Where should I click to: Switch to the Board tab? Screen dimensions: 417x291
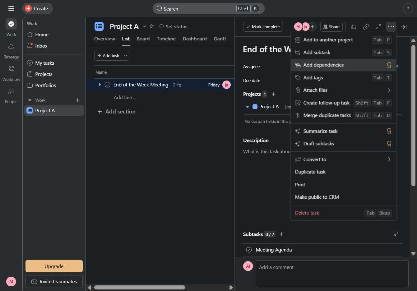[x=143, y=39]
